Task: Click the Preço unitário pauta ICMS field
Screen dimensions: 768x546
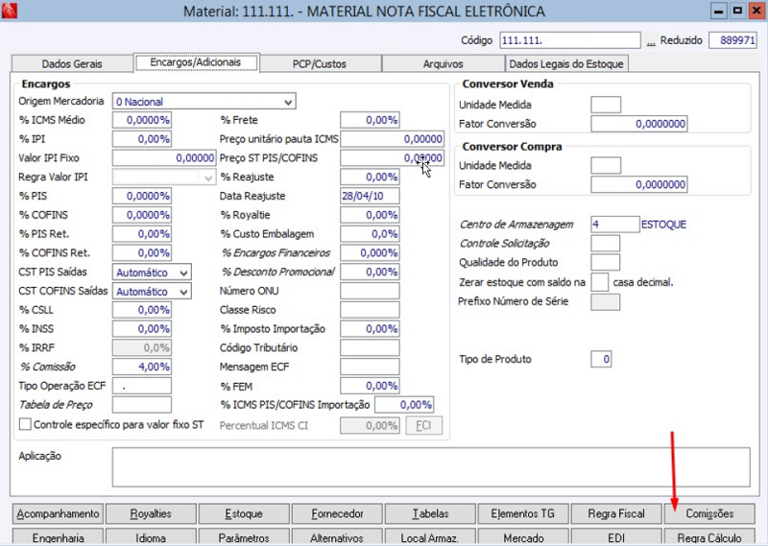Action: click(393, 139)
